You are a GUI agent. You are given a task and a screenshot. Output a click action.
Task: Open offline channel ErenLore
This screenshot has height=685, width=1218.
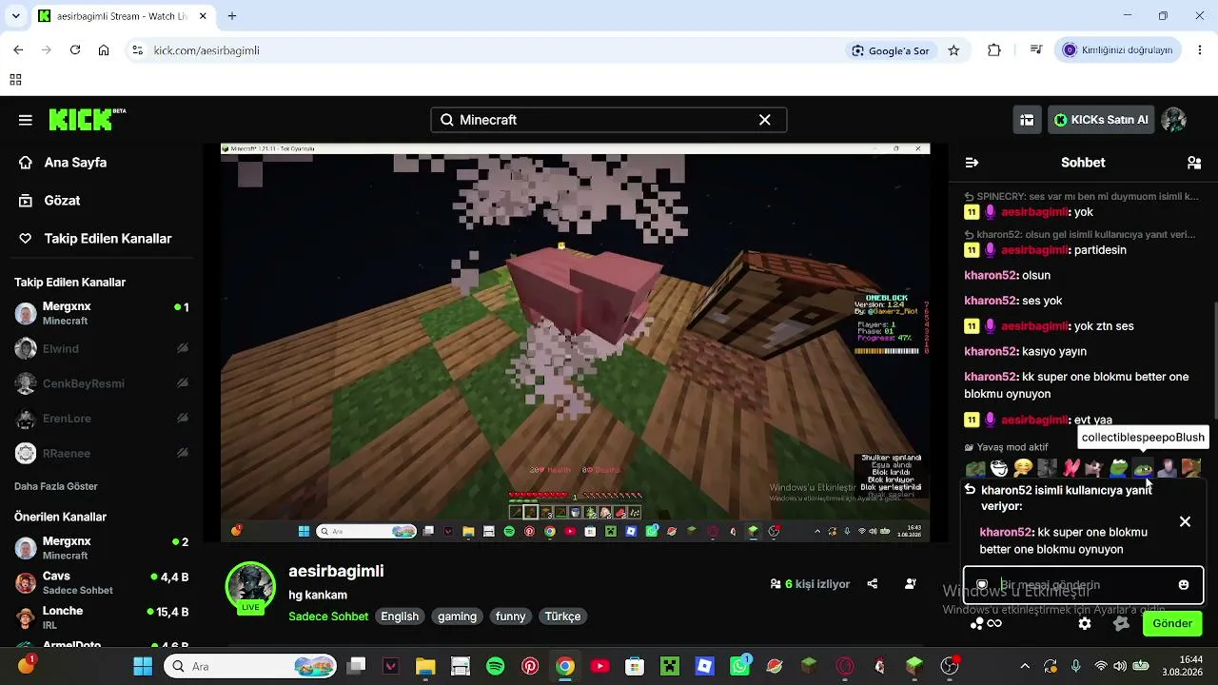pyautogui.click(x=101, y=419)
